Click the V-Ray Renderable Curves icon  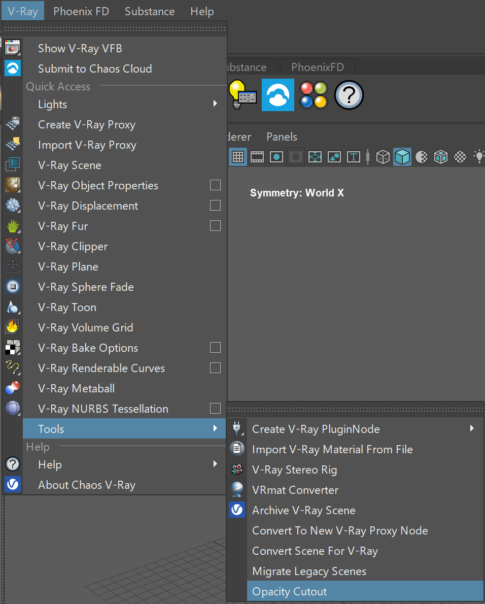(12, 368)
